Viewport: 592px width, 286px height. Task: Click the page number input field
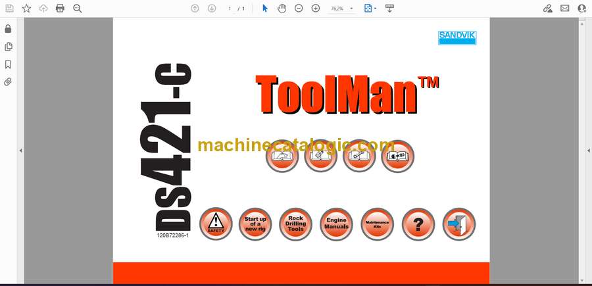click(x=230, y=9)
